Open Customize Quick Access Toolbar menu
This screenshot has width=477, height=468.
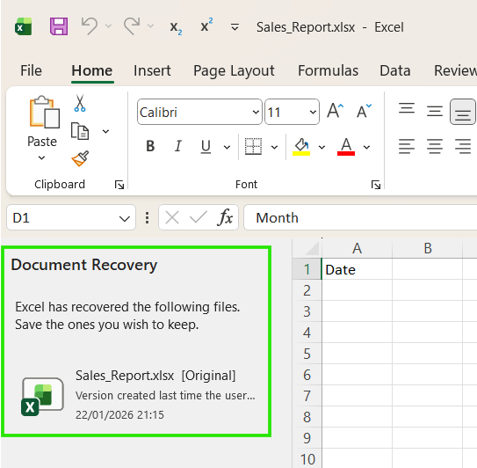(235, 27)
